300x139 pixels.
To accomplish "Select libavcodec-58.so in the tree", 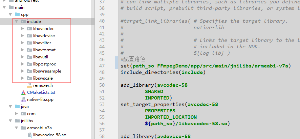I will [50, 135].
